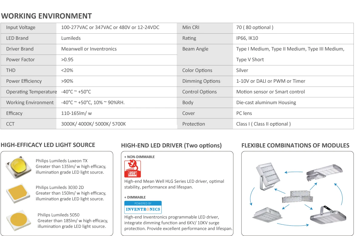Click the IP66, IK10 rating value

click(247, 38)
